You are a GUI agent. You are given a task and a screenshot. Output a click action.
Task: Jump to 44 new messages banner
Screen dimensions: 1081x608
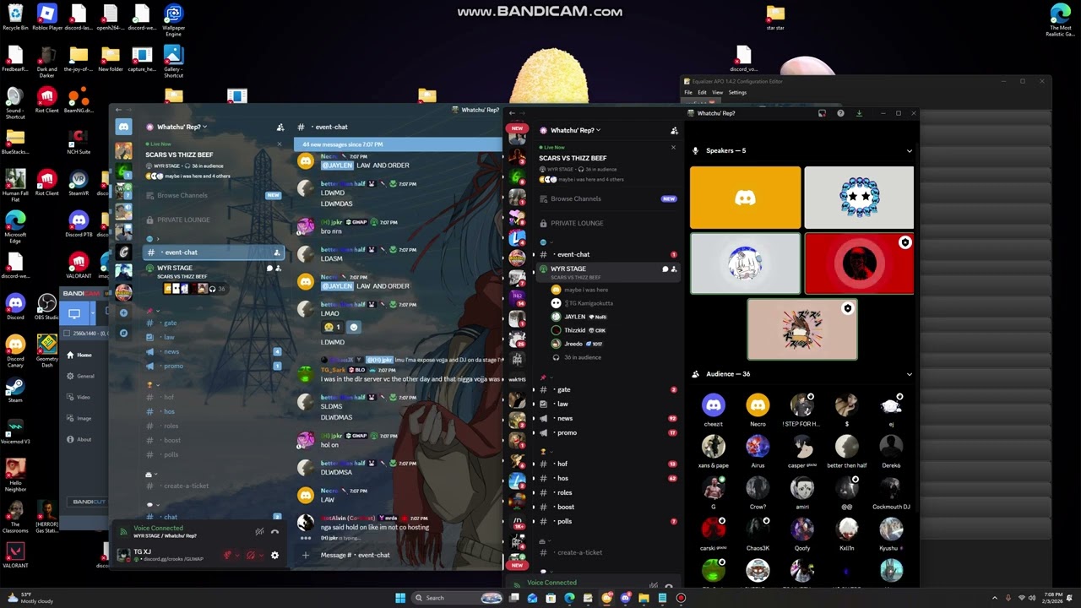[x=397, y=144]
